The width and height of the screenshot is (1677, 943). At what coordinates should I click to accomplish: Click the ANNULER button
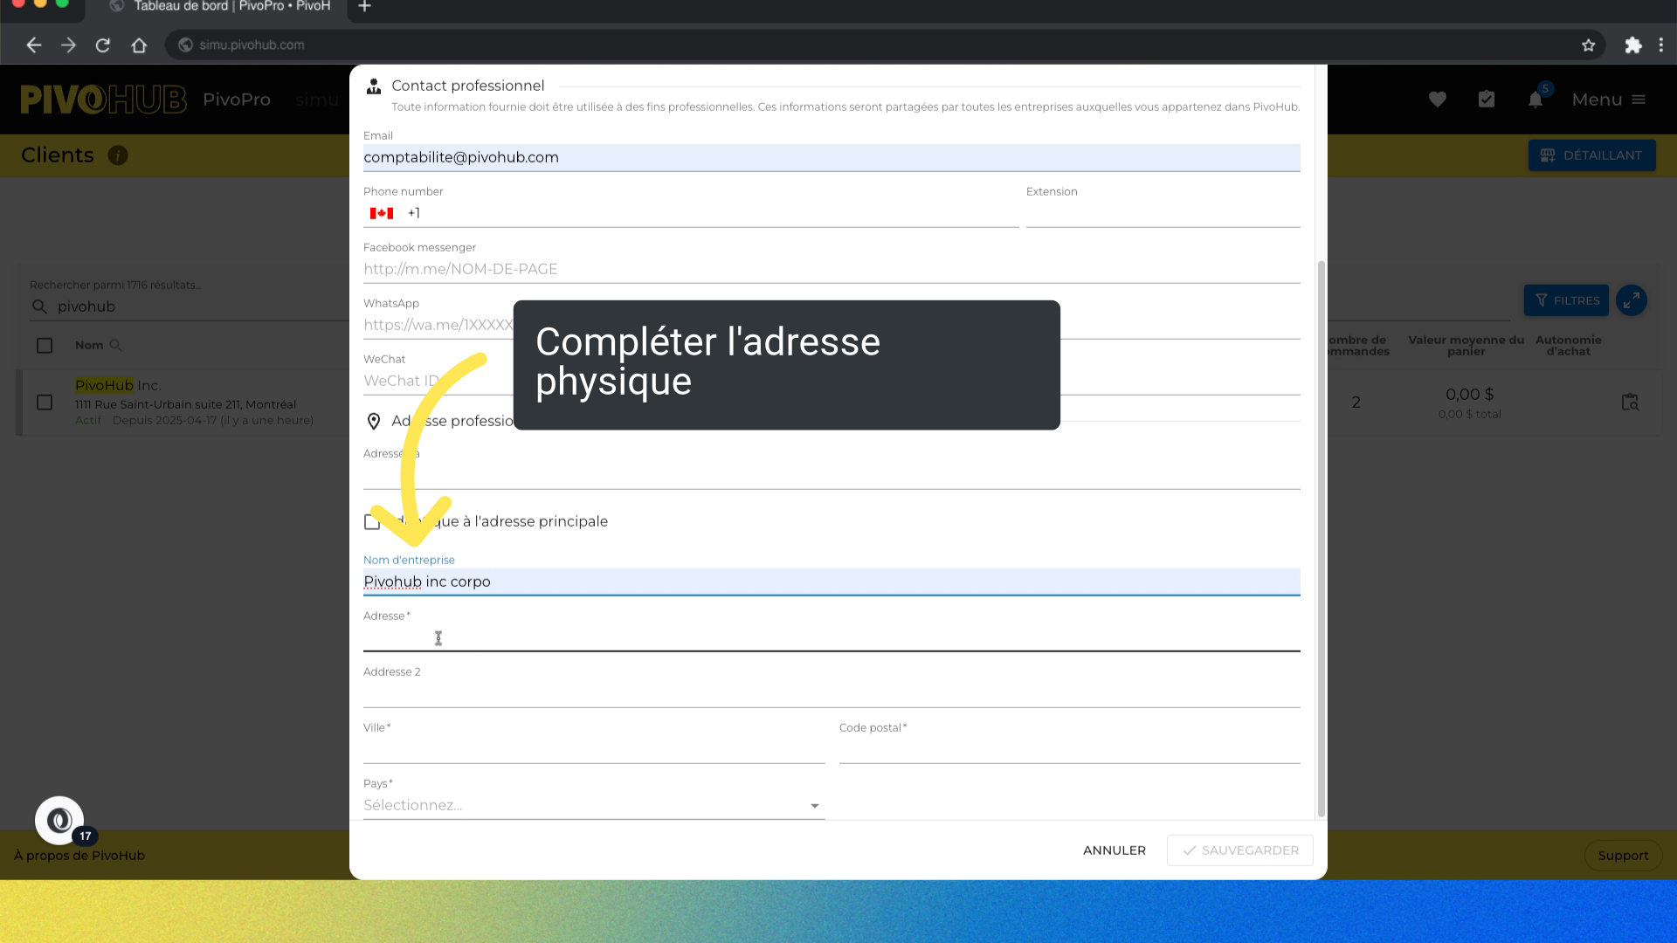1114,850
